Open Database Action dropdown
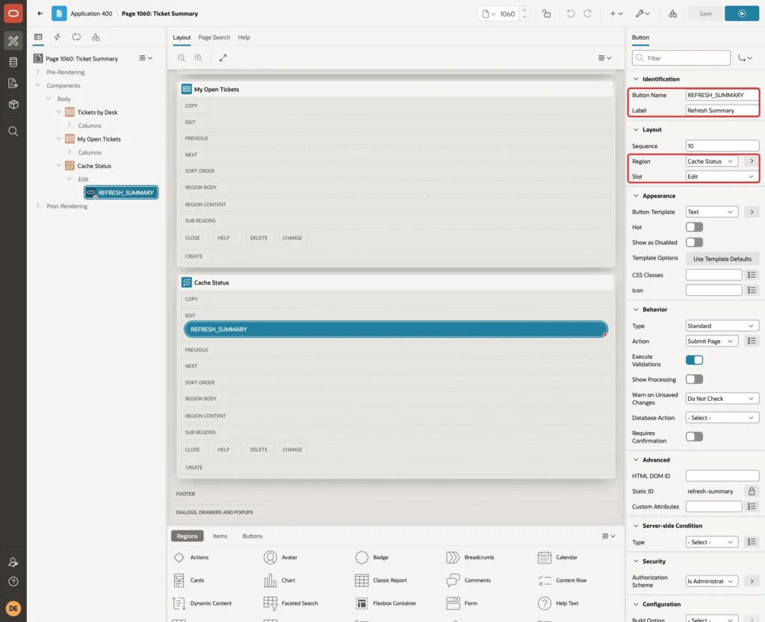This screenshot has height=622, width=765. 722,417
